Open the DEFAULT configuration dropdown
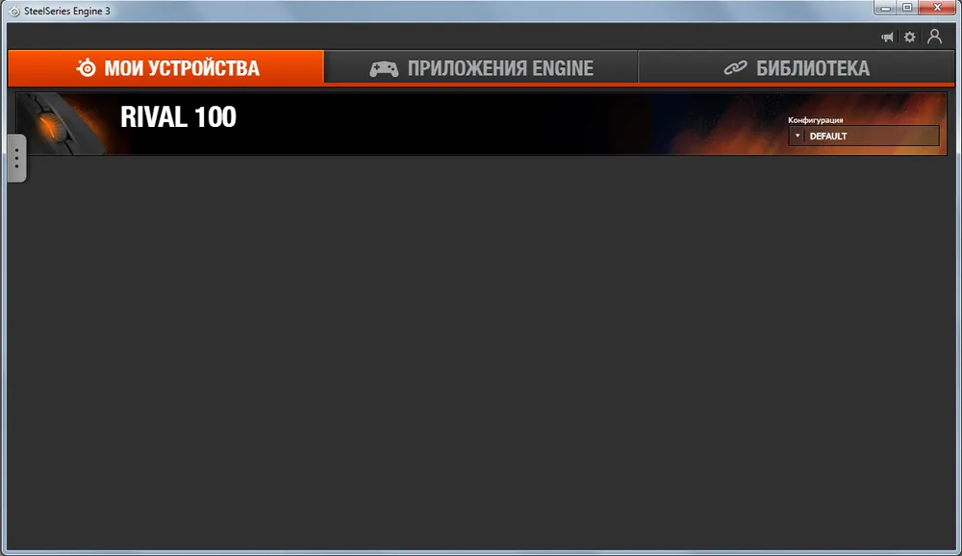The width and height of the screenshot is (962, 556). click(x=864, y=136)
